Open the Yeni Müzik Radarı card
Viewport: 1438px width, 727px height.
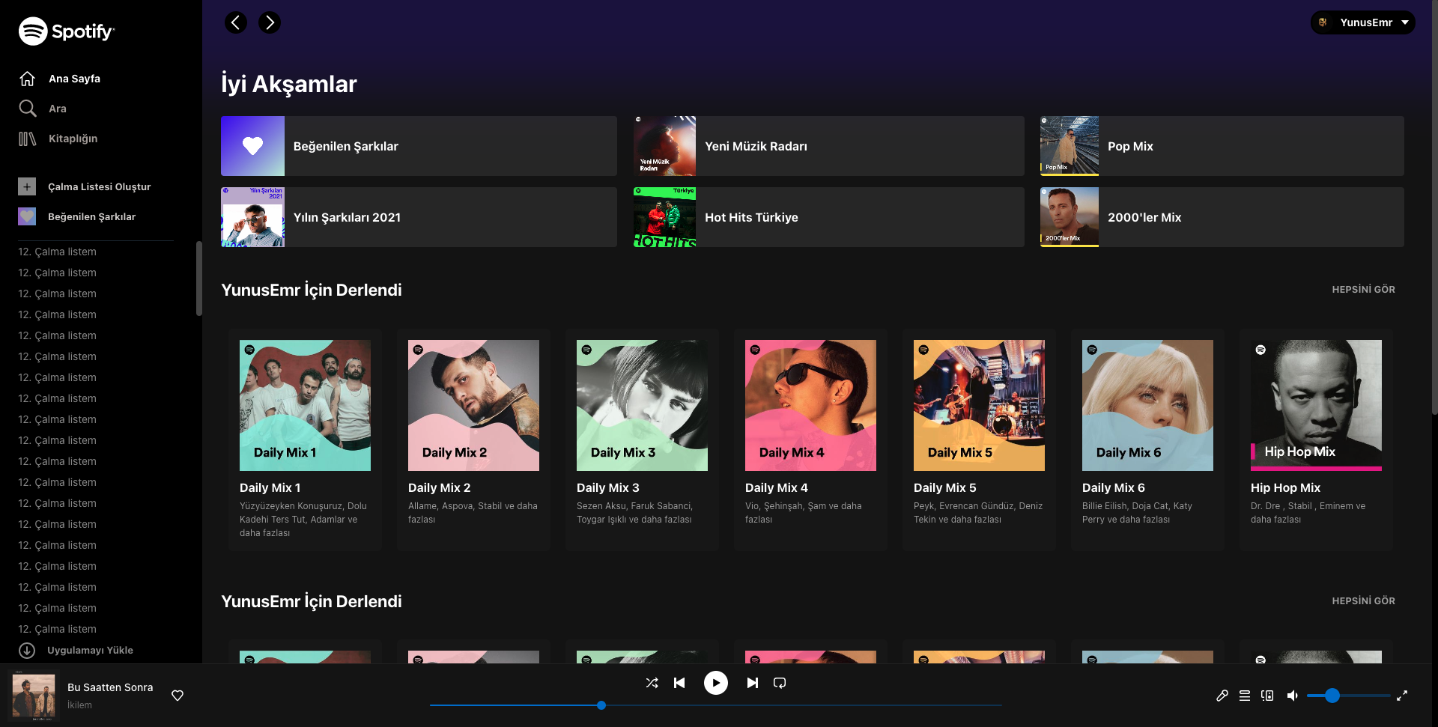click(828, 146)
